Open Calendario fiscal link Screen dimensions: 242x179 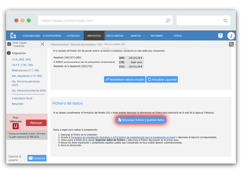[22, 98]
